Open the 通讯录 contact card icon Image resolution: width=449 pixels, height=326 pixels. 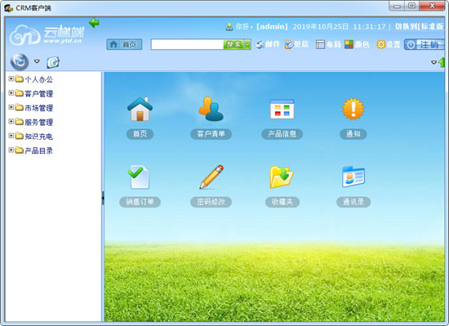353,176
